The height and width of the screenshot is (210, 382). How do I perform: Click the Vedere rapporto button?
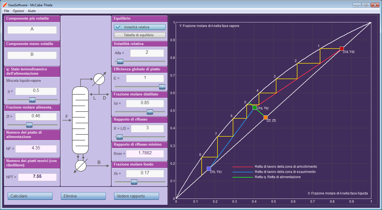point(136,196)
